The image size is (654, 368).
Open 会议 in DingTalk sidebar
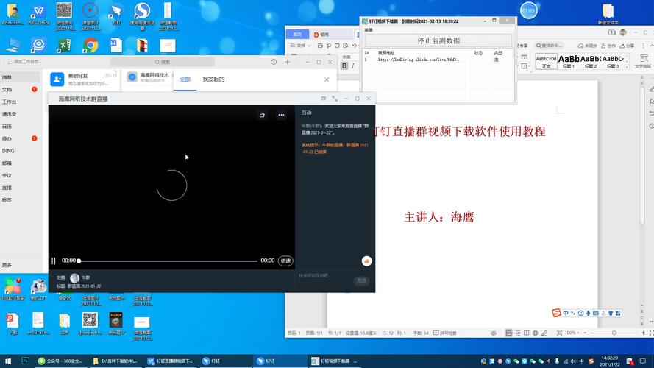click(x=7, y=175)
